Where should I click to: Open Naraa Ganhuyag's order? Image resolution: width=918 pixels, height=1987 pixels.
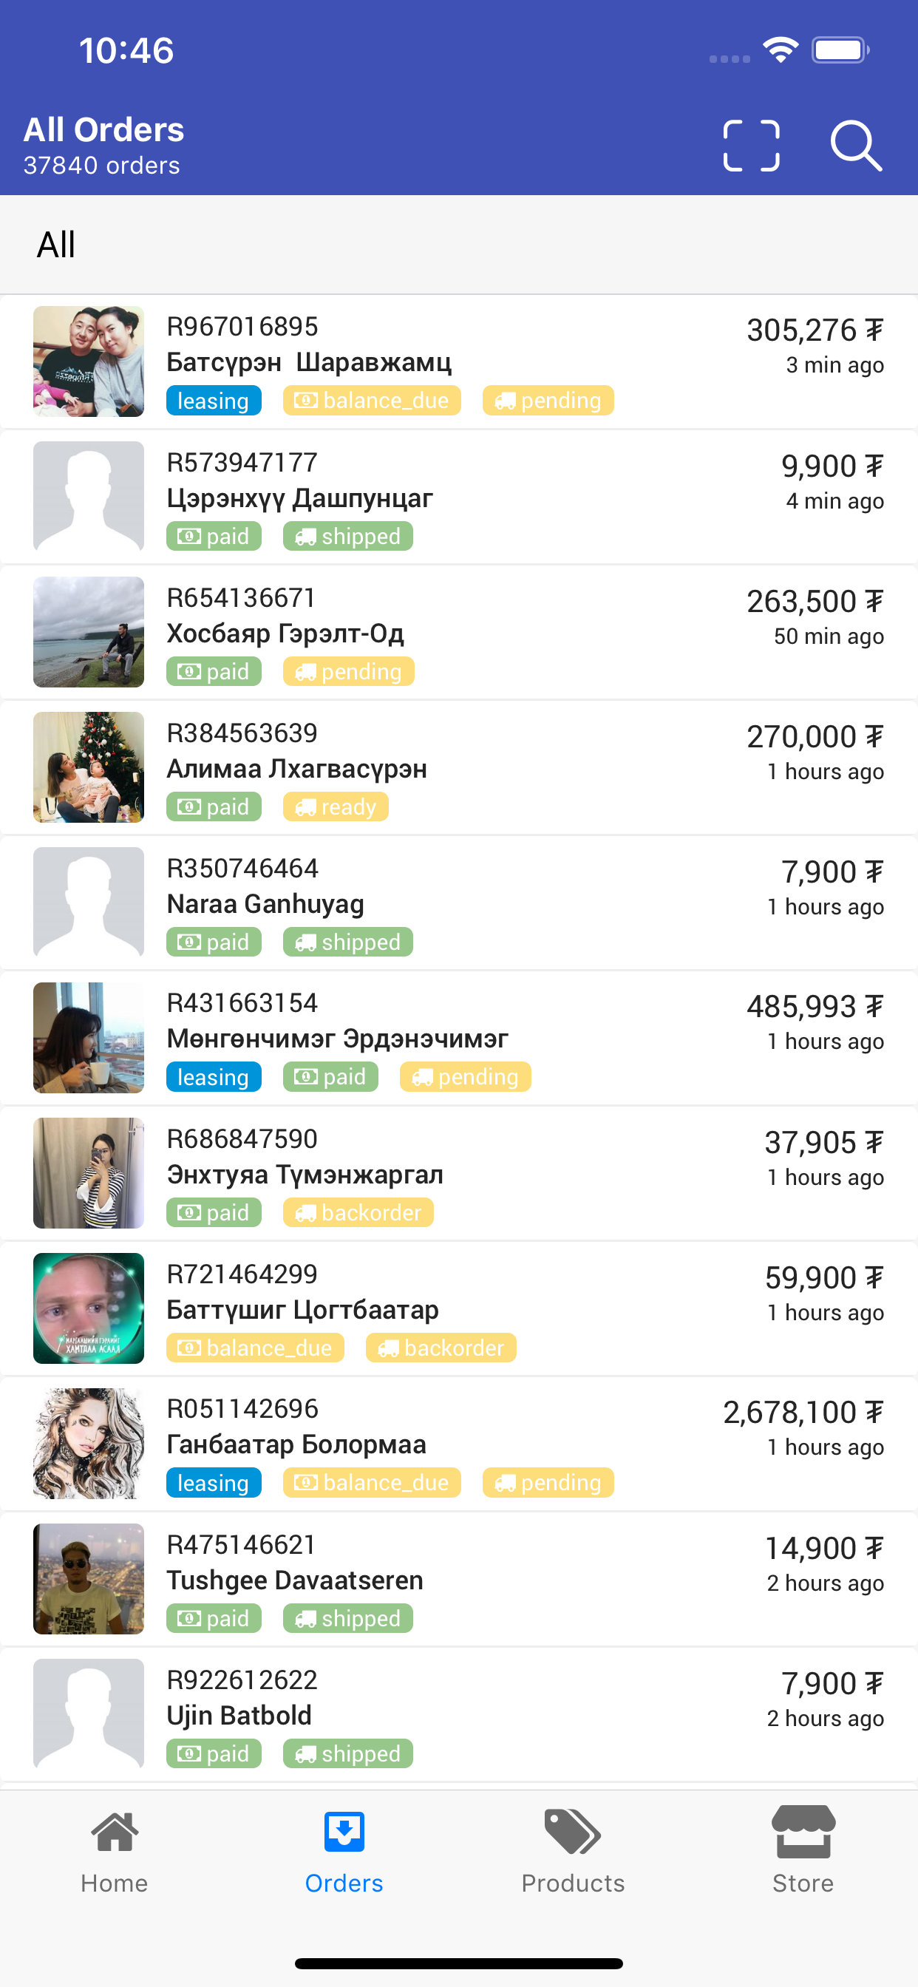pyautogui.click(x=458, y=903)
